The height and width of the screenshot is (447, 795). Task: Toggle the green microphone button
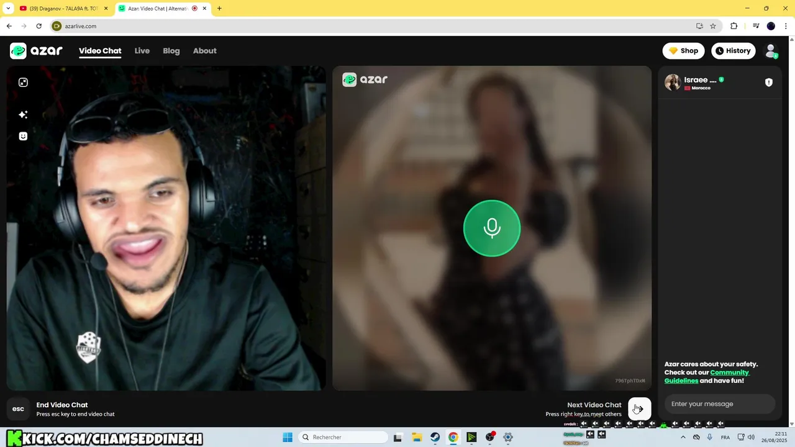[492, 228]
